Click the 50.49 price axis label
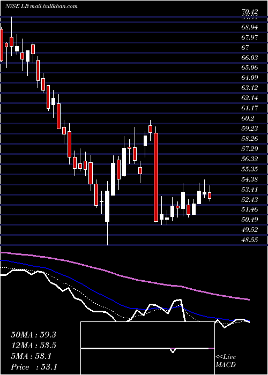This screenshot has height=375, width=268. pyautogui.click(x=250, y=220)
